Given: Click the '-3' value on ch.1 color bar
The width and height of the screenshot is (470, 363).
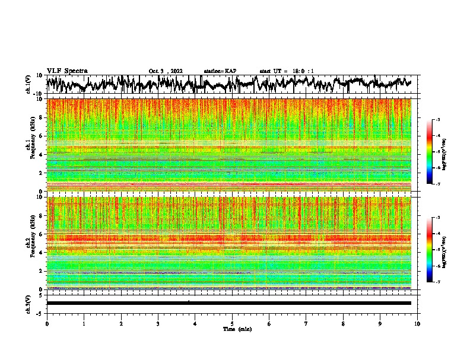Looking at the screenshot, I should [438, 120].
